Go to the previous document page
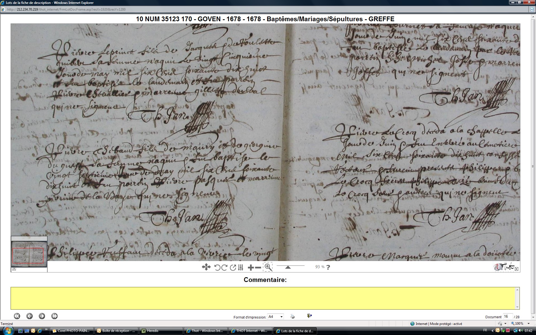Image resolution: width=536 pixels, height=335 pixels. click(x=29, y=316)
